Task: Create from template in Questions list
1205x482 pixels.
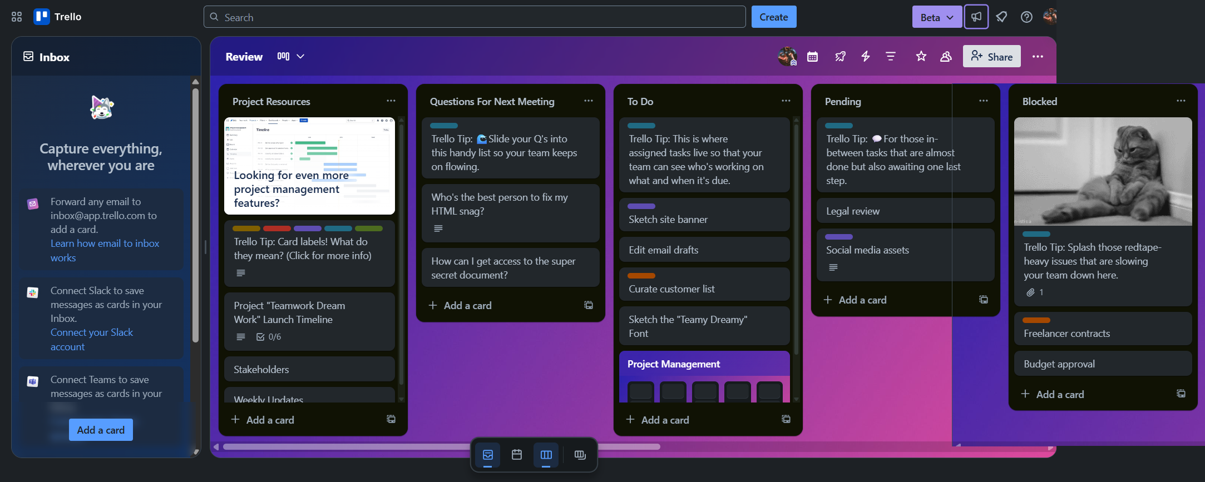Action: [x=589, y=305]
